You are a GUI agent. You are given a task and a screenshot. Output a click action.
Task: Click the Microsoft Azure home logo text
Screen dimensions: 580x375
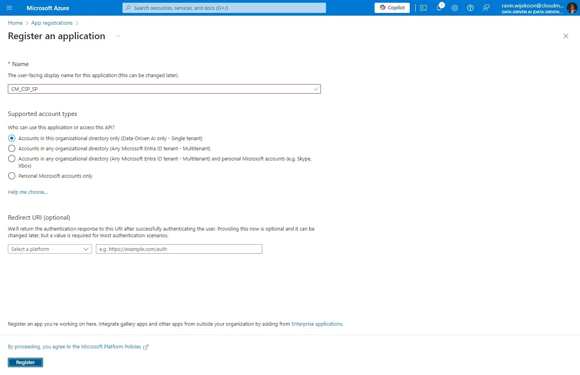[x=48, y=8]
